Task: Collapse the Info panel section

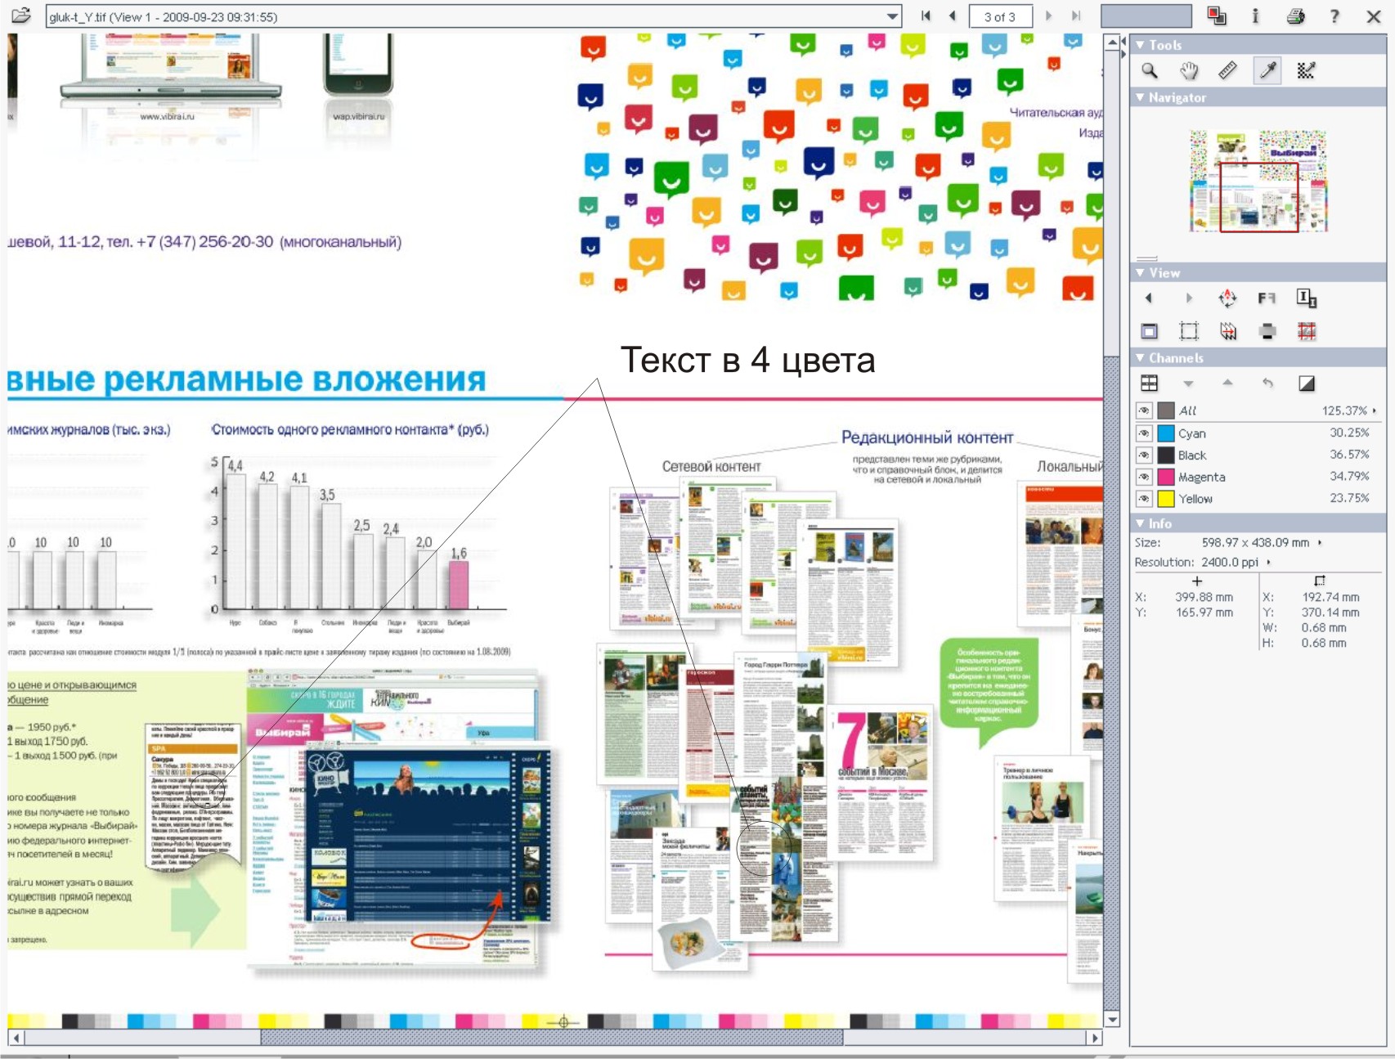Action: pyautogui.click(x=1140, y=523)
